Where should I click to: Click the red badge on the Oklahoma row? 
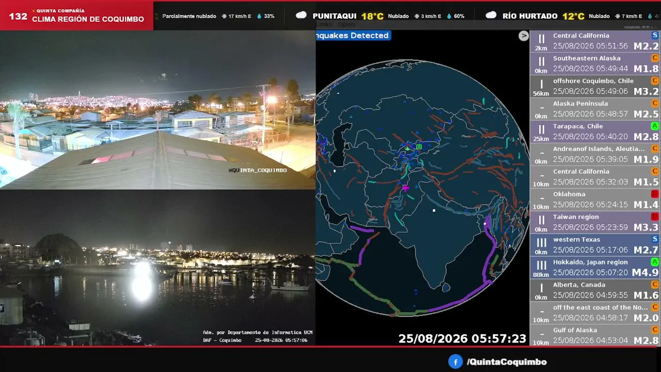[655, 194]
